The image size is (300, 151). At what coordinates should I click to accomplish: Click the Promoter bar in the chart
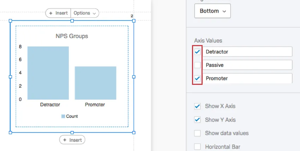[95, 83]
